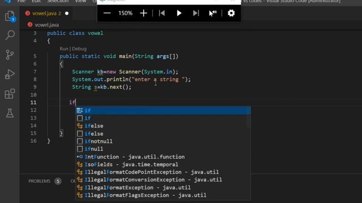Select IsoFields - java.time.temporal suggestion
Screen dimensions: 362x203
[163, 165]
